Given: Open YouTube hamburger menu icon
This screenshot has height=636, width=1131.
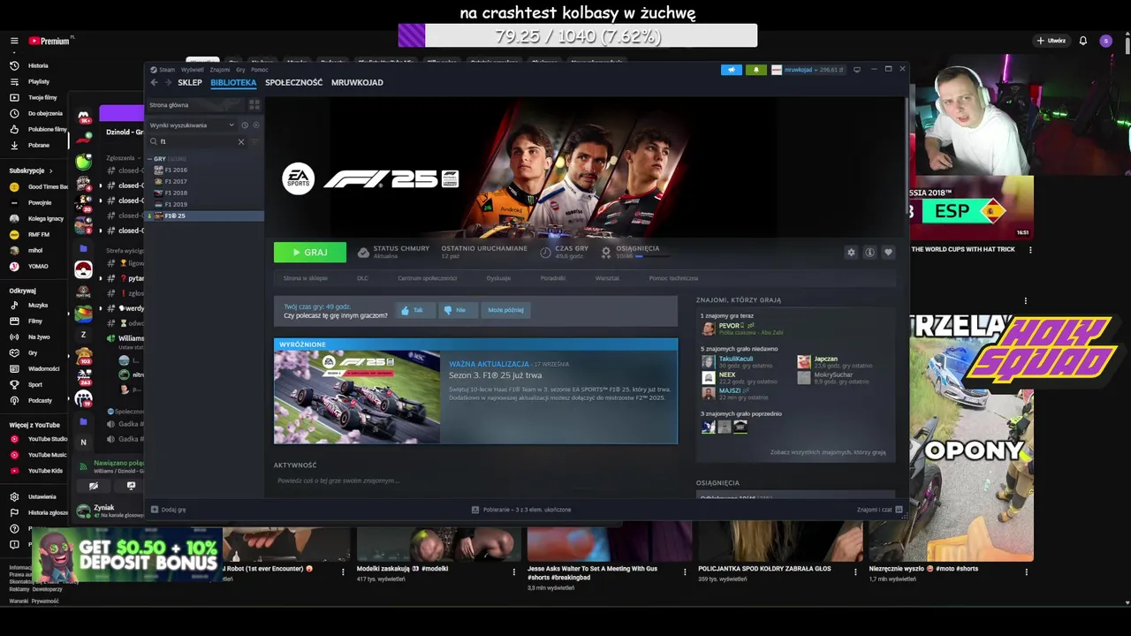Looking at the screenshot, I should (14, 41).
